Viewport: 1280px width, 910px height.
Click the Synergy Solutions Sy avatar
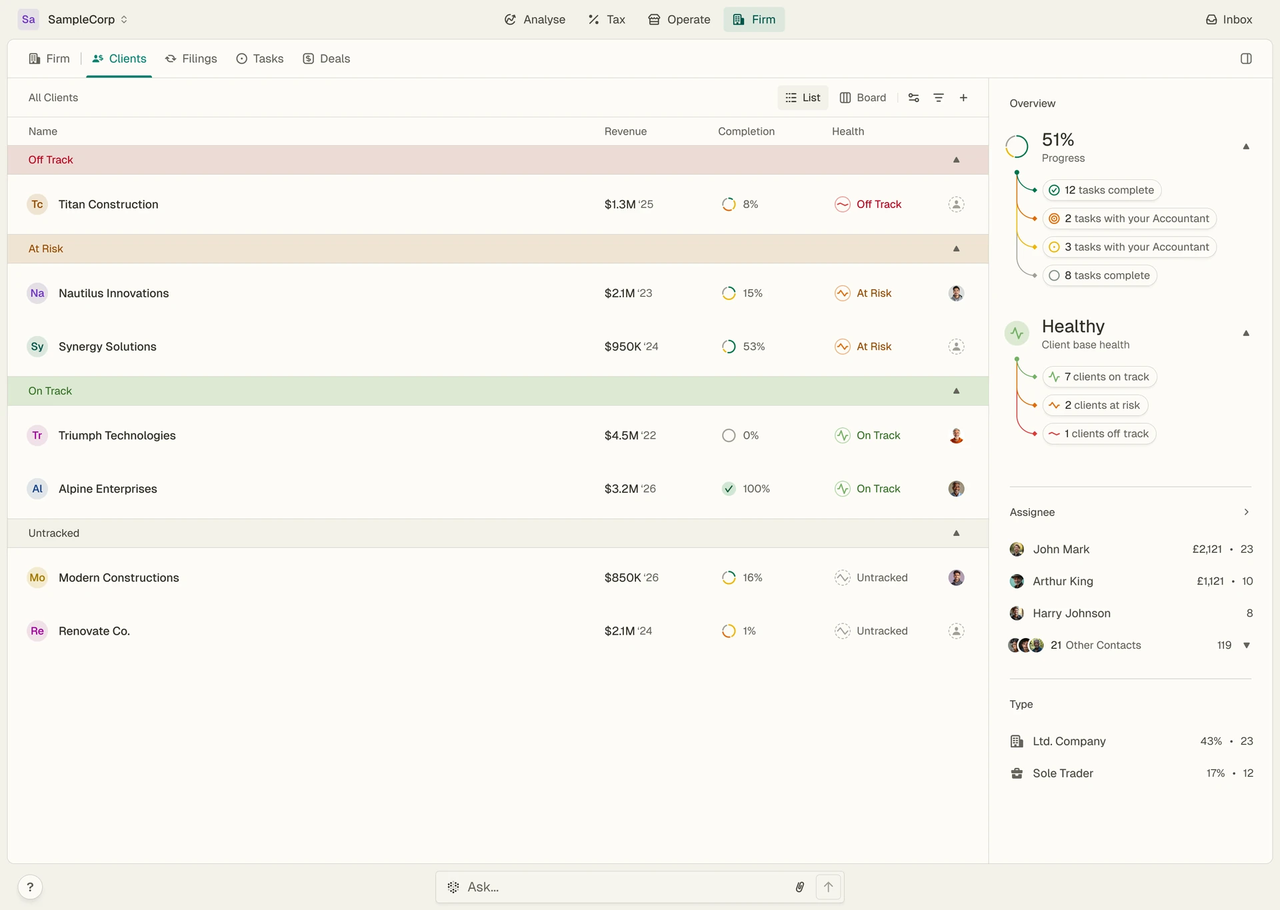(x=37, y=347)
